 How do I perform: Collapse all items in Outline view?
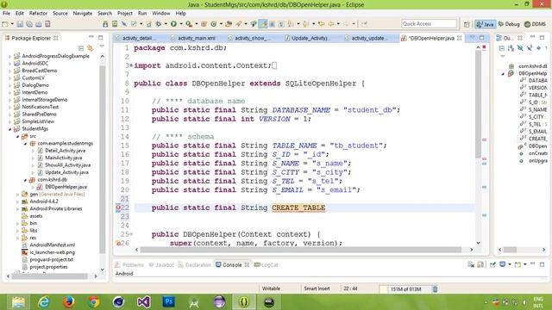pos(502,48)
